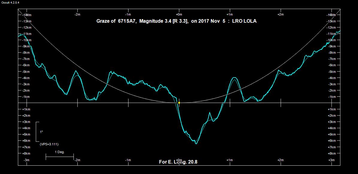Click the deepest valley of cyan lunar profile

click(x=196, y=144)
